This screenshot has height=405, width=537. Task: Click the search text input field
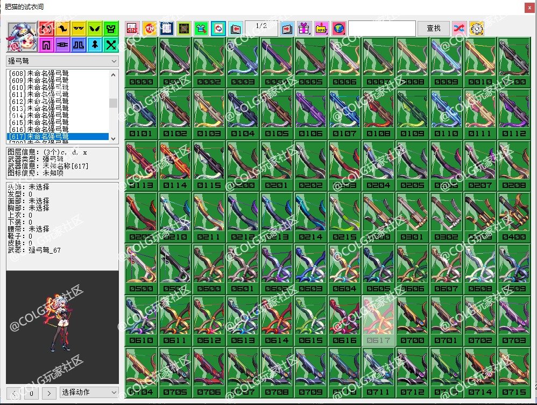[x=382, y=28]
